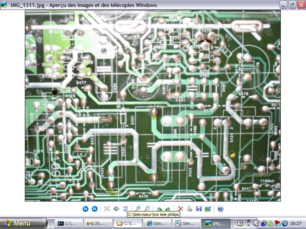Viewport: 306px width, 229px height.
Task: Zoom in on the circuit photo
Action: click(138, 209)
